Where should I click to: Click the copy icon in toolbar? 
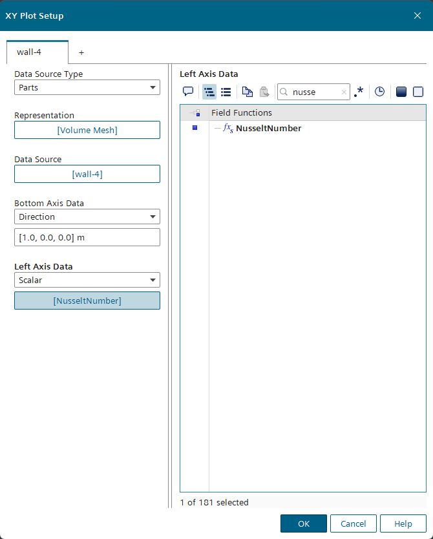point(248,92)
